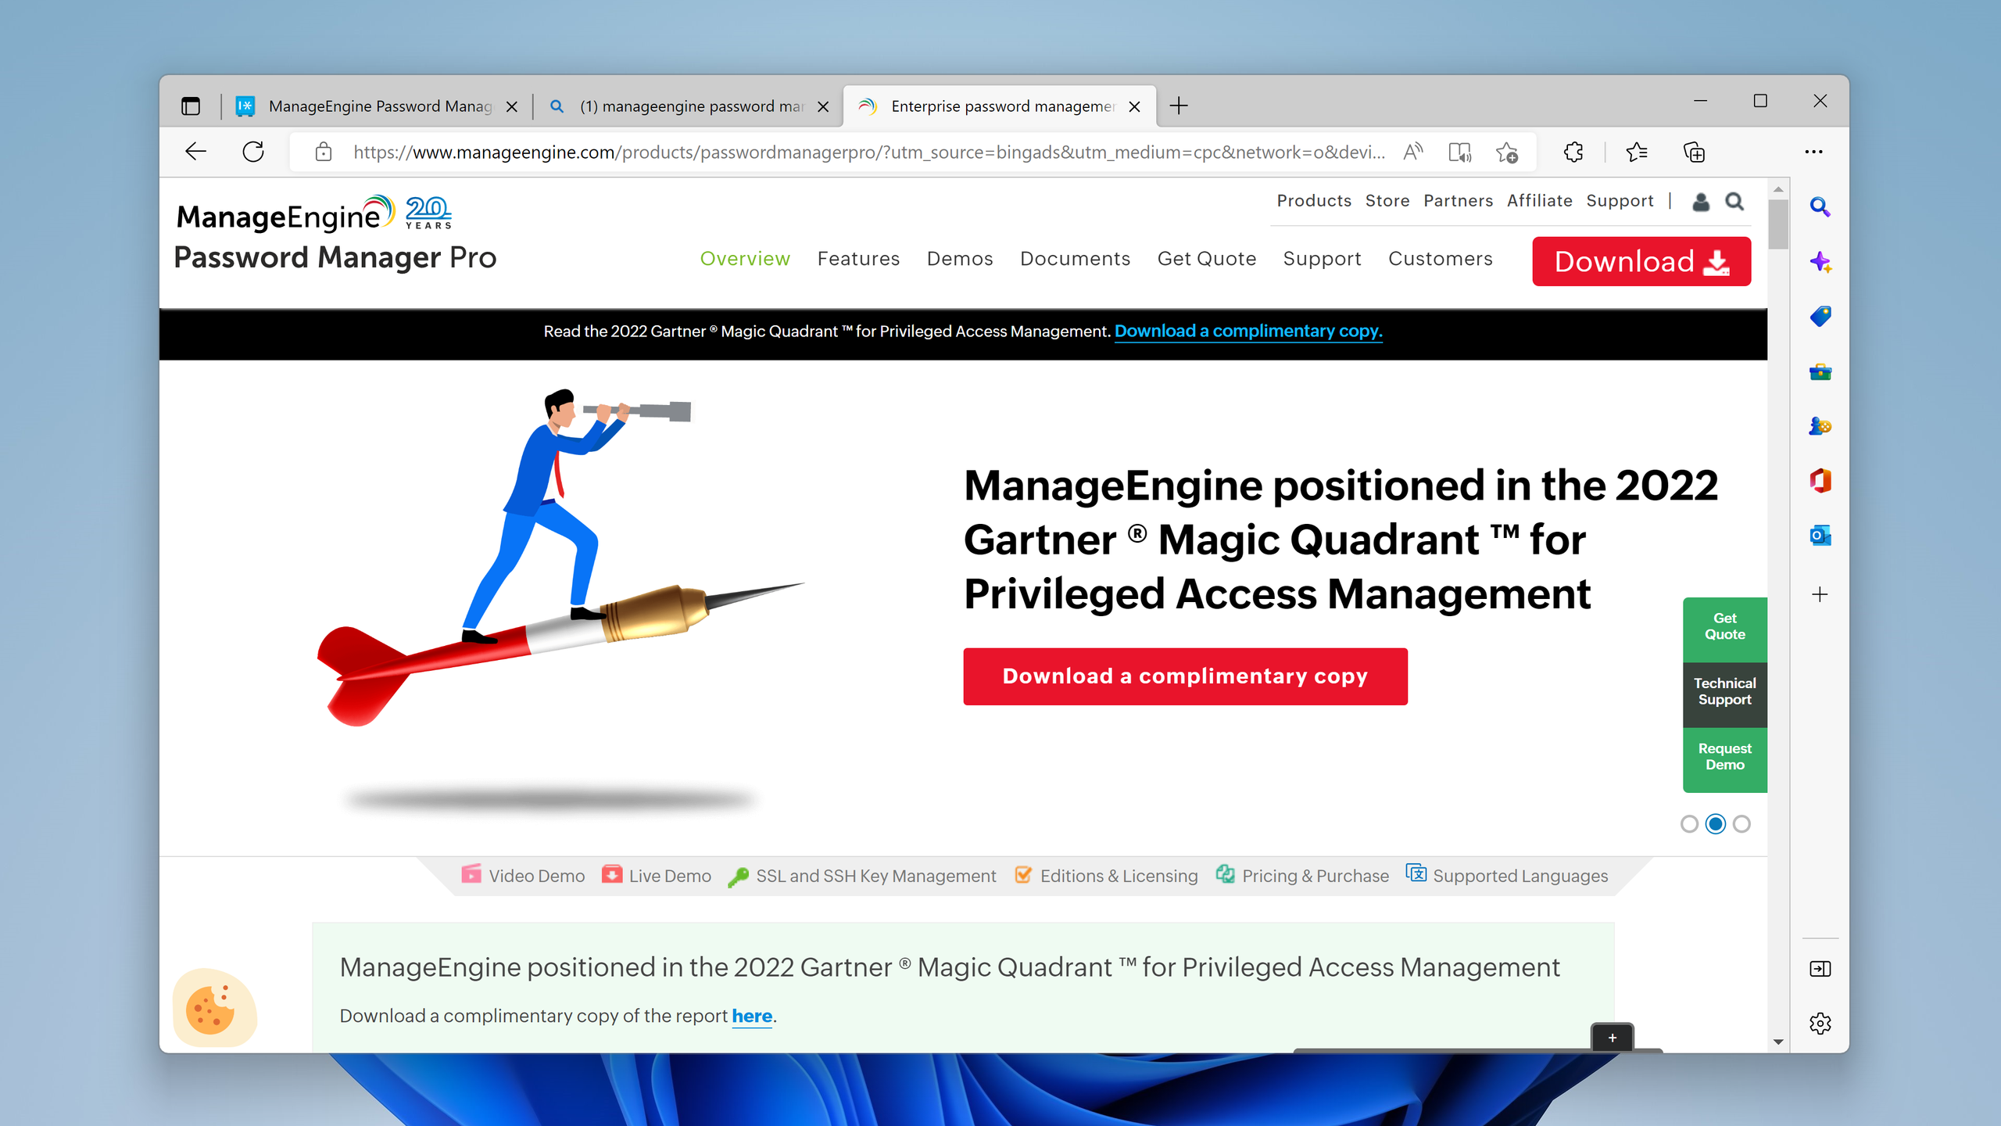Open Copilot in the Edge sidebar
This screenshot has height=1126, width=2001.
[x=1820, y=263]
